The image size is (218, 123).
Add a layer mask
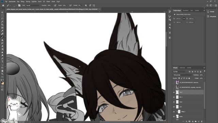click(x=189, y=122)
